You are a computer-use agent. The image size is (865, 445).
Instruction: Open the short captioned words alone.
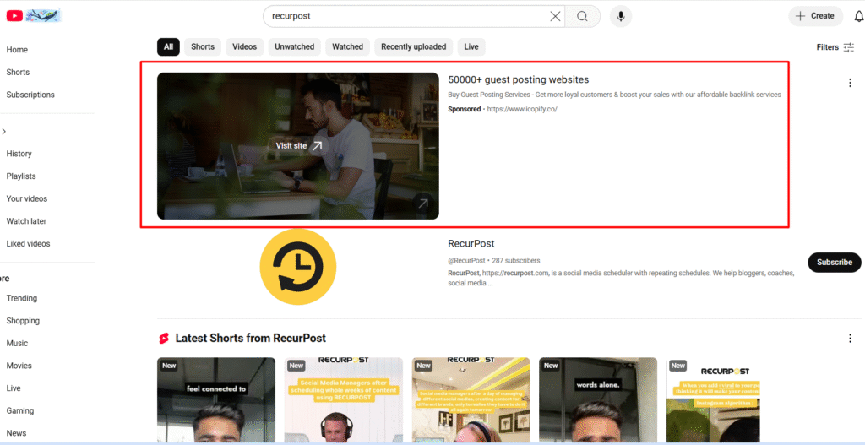598,401
